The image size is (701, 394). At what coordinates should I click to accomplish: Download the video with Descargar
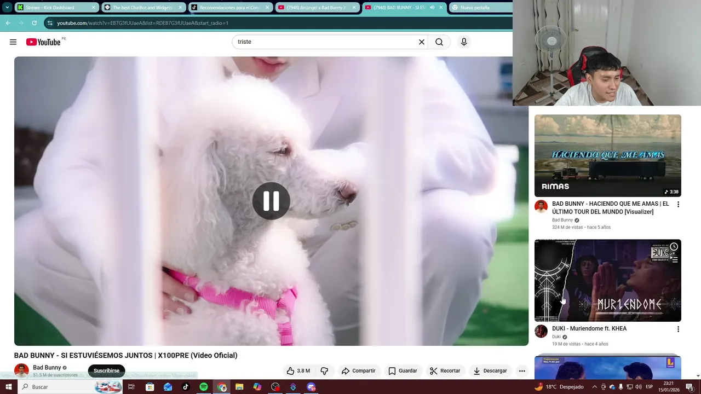[x=491, y=370]
